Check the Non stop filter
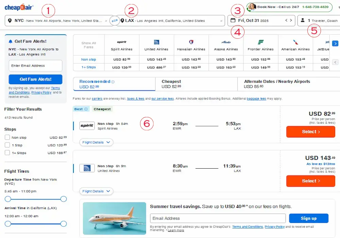This screenshot has width=340, height=238. coord(7,137)
